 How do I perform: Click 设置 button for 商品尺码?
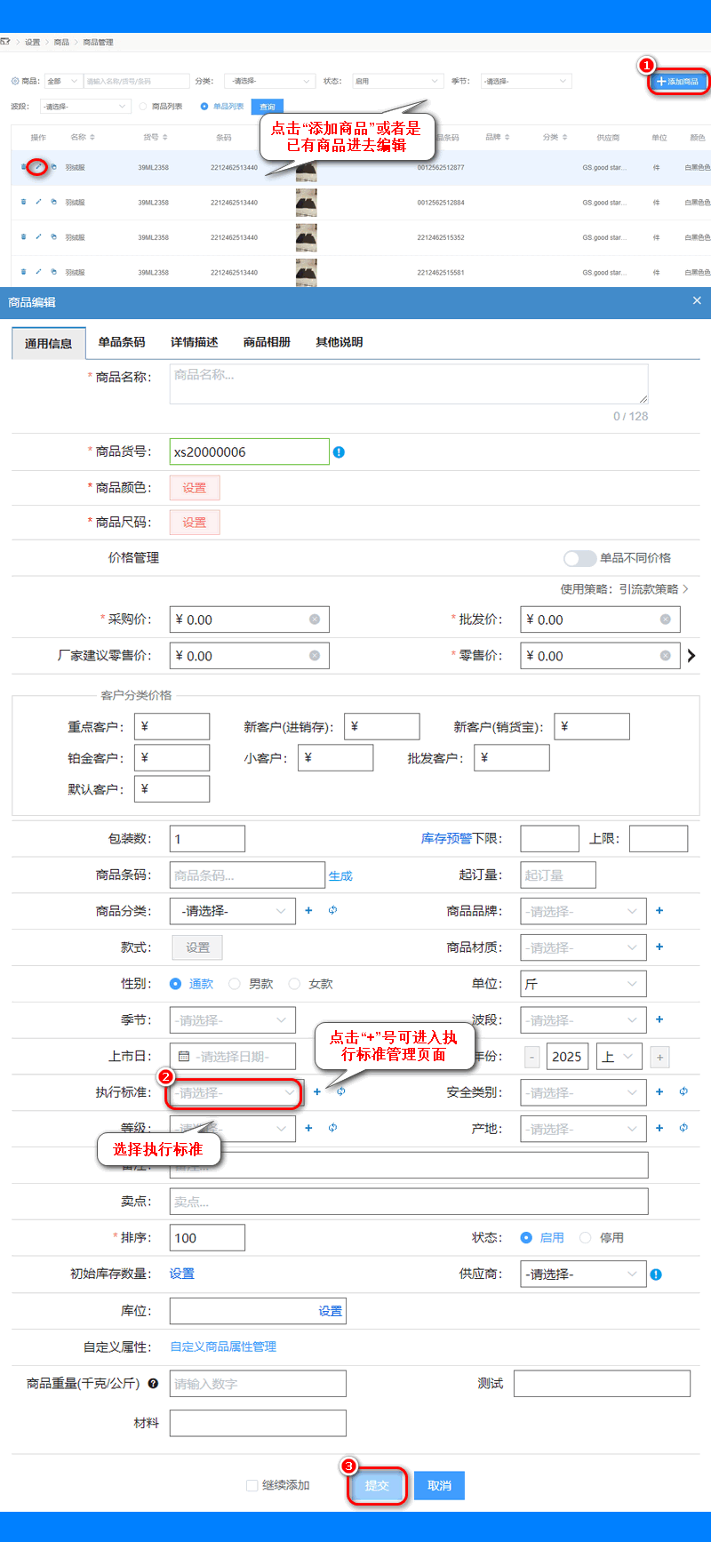click(195, 523)
